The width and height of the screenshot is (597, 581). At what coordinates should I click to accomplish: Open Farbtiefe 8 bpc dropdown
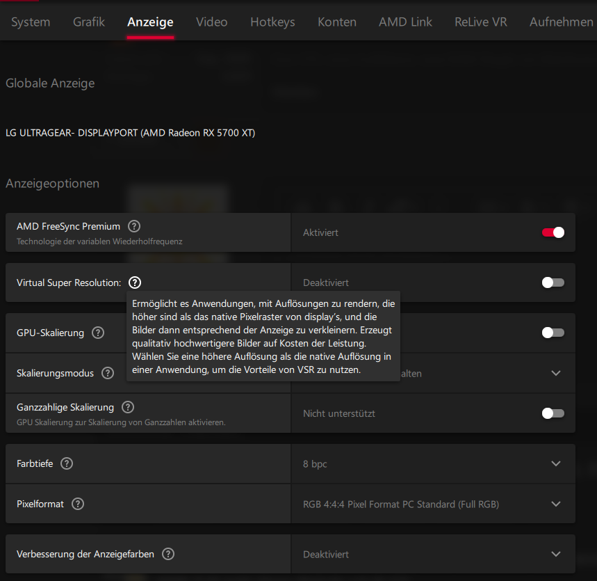coord(433,463)
